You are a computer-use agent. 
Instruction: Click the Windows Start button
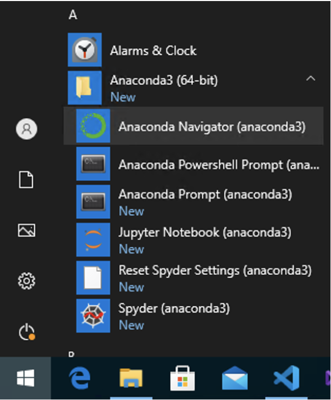pos(25,379)
